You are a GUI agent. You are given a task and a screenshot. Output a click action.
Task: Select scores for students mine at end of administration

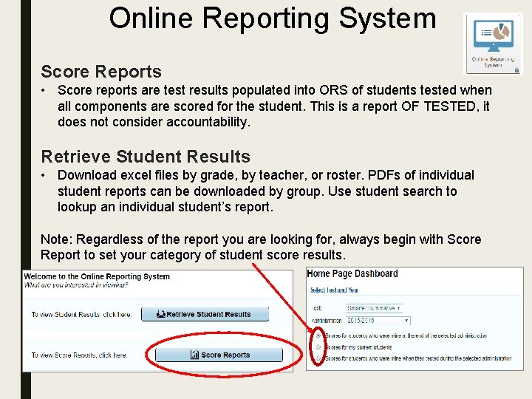pyautogui.click(x=318, y=335)
